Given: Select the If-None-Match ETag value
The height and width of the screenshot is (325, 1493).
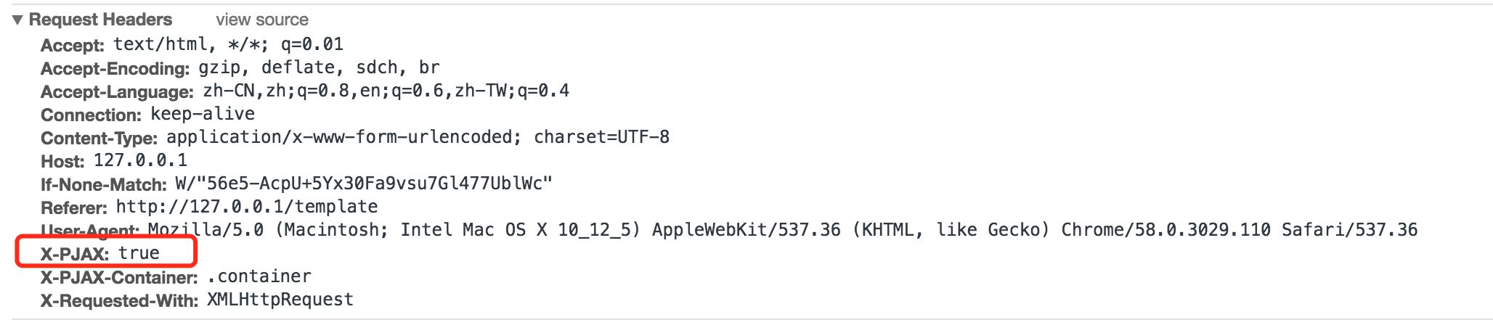Looking at the screenshot, I should click(x=364, y=184).
